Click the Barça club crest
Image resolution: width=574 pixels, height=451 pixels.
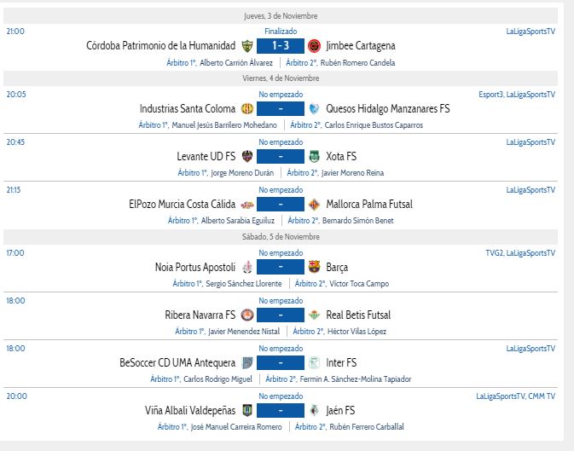click(x=314, y=267)
